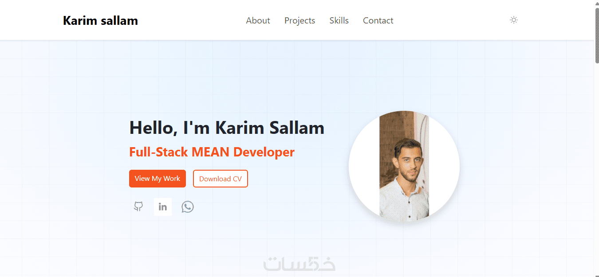This screenshot has width=599, height=277.
Task: Open the LinkedIn profile icon
Action: (x=163, y=207)
